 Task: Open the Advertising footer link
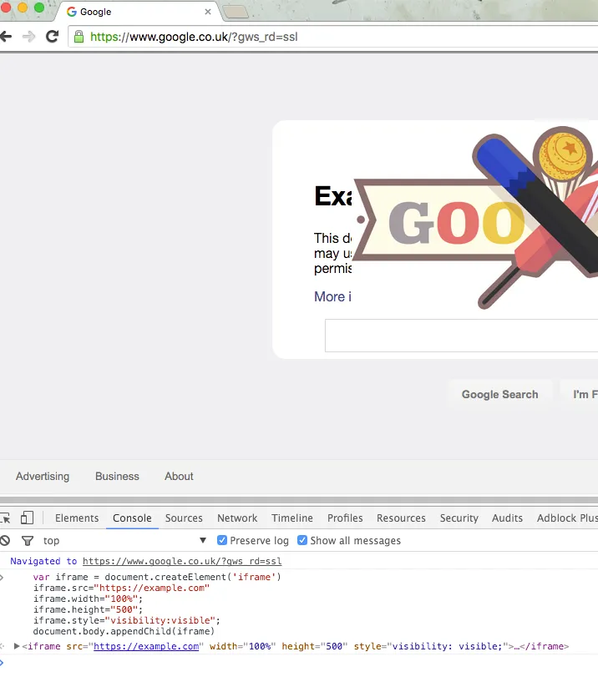pos(43,477)
